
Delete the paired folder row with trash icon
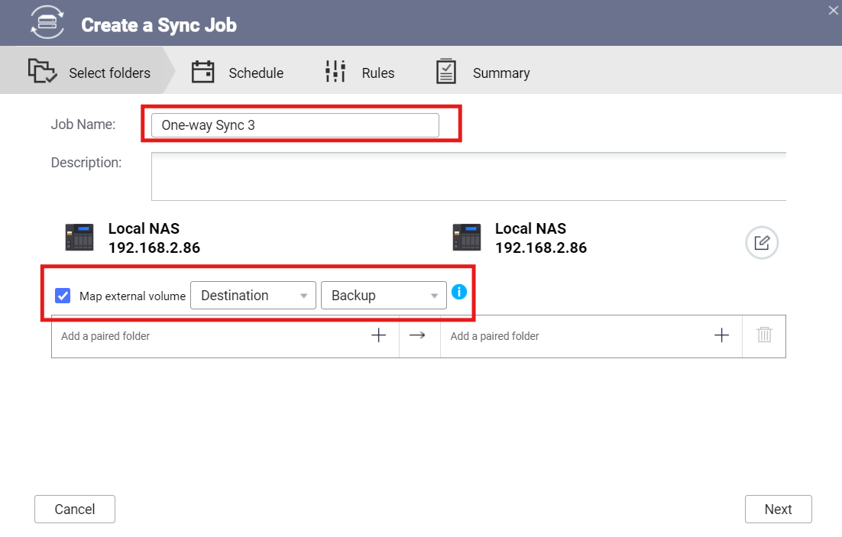point(764,335)
